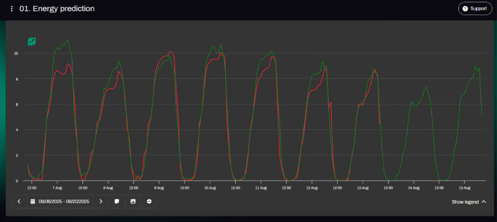Open the chart notes icon
This screenshot has height=222, width=497.
[x=117, y=201]
